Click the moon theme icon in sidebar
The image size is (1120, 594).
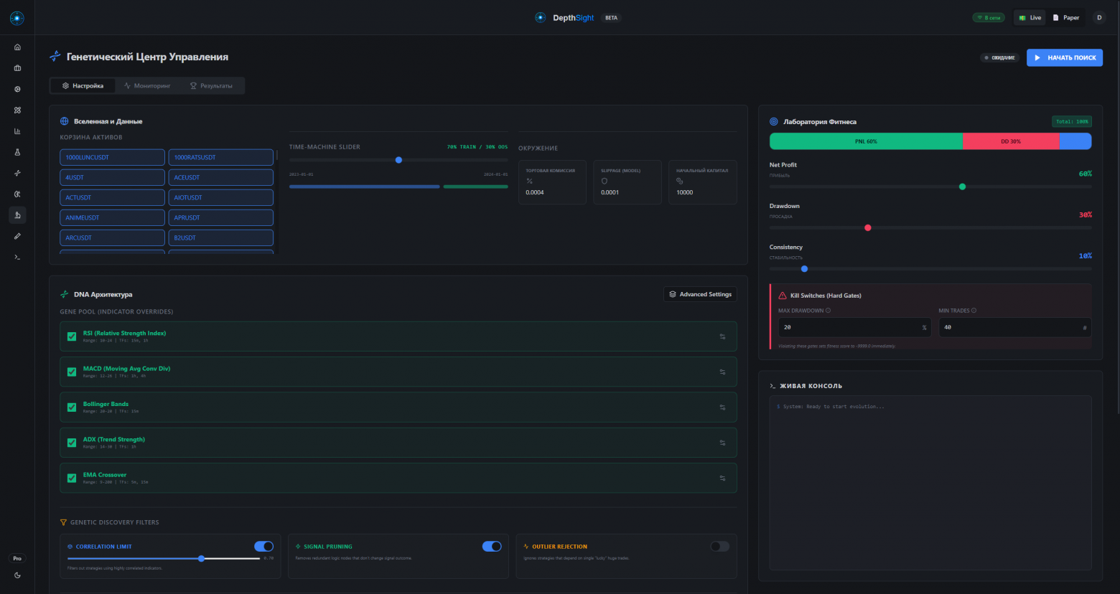[17, 575]
